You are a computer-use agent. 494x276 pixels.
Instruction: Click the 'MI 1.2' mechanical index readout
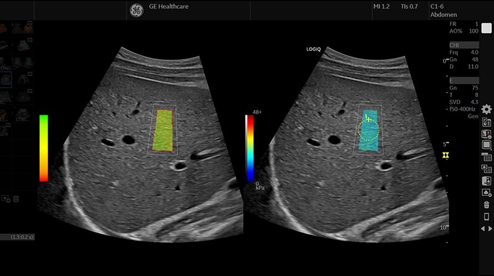click(381, 7)
